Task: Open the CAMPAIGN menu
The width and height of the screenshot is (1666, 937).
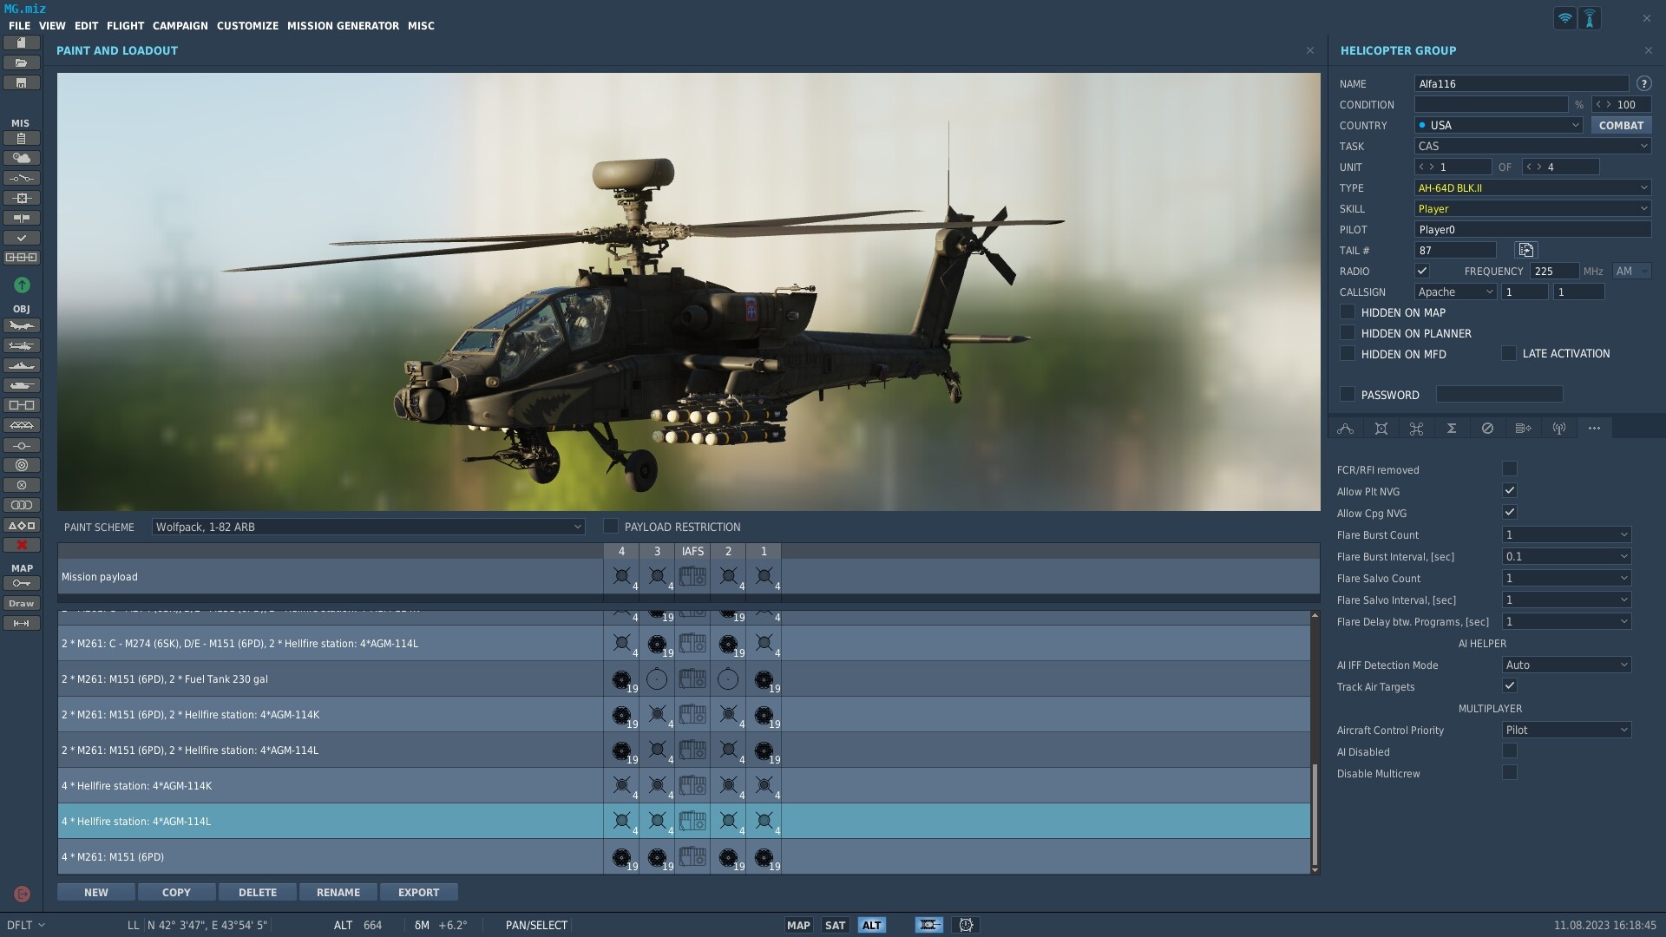Action: [x=180, y=26]
